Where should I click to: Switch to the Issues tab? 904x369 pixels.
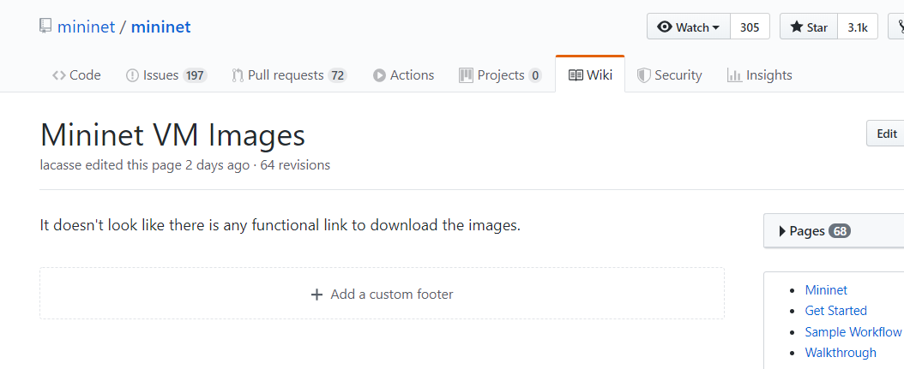[166, 75]
